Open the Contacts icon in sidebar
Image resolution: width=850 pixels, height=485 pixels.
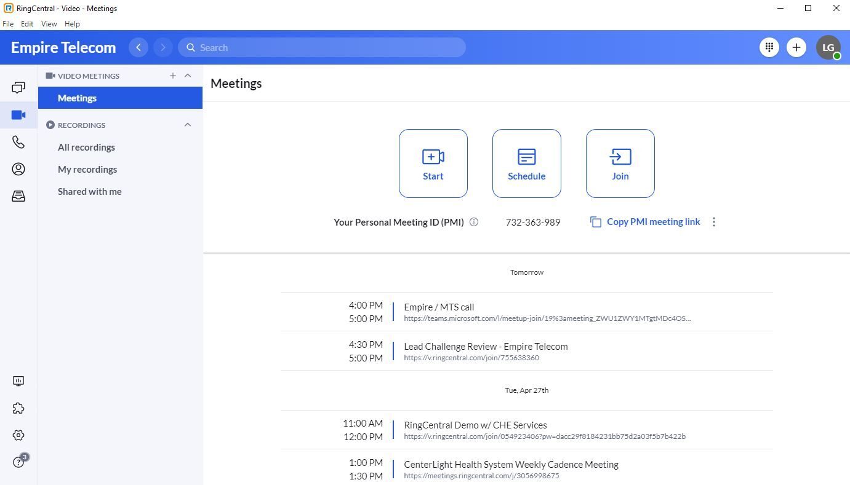click(x=18, y=169)
